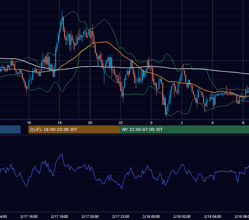
Task: Click the 2/17 18:00 time label
Action: tap(60, 216)
